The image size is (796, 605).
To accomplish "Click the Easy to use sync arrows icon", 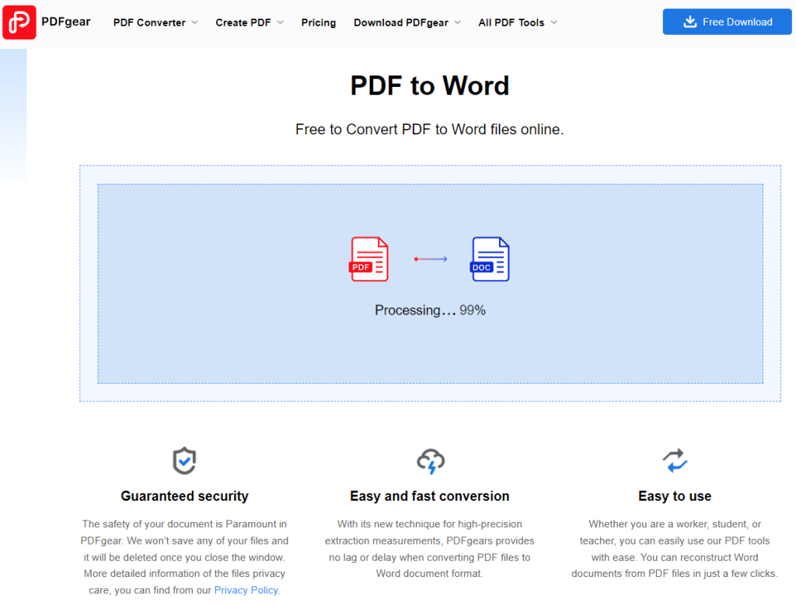I will [x=675, y=461].
